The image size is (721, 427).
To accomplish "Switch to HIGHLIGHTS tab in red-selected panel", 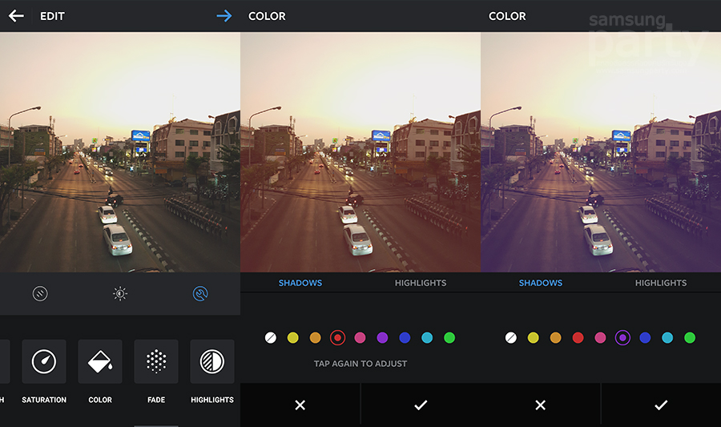I will point(421,283).
